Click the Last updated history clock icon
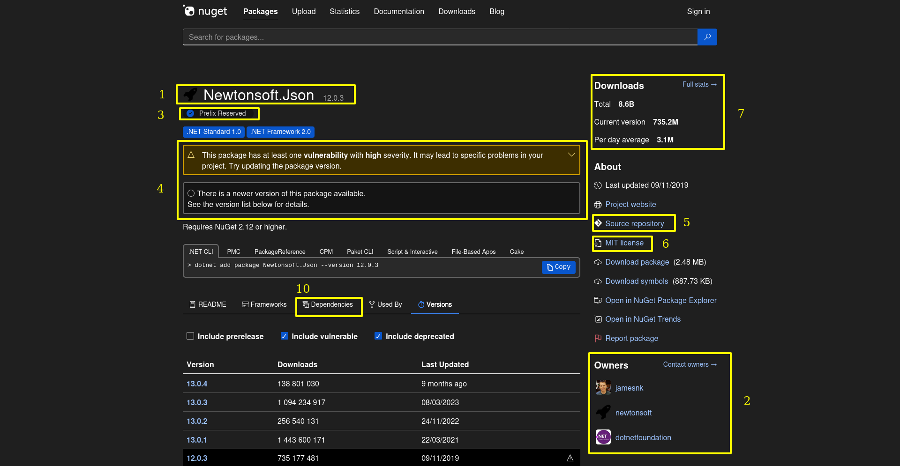 (x=598, y=185)
